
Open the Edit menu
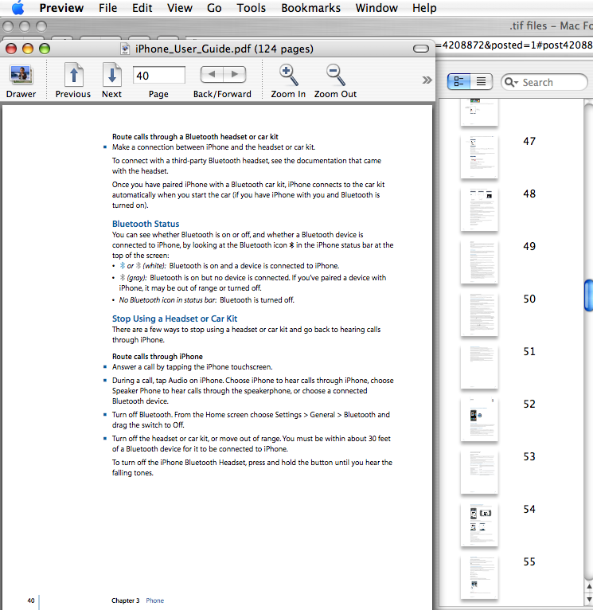142,8
